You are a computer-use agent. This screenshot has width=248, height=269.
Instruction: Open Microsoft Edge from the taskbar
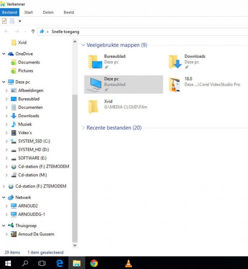coord(60,264)
